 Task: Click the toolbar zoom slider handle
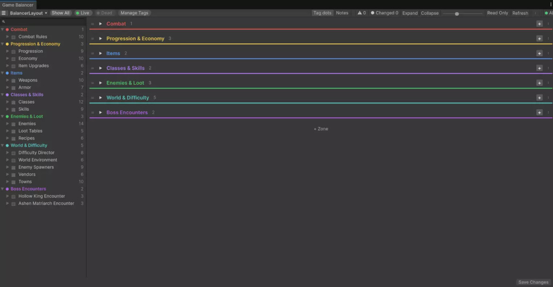[457, 13]
